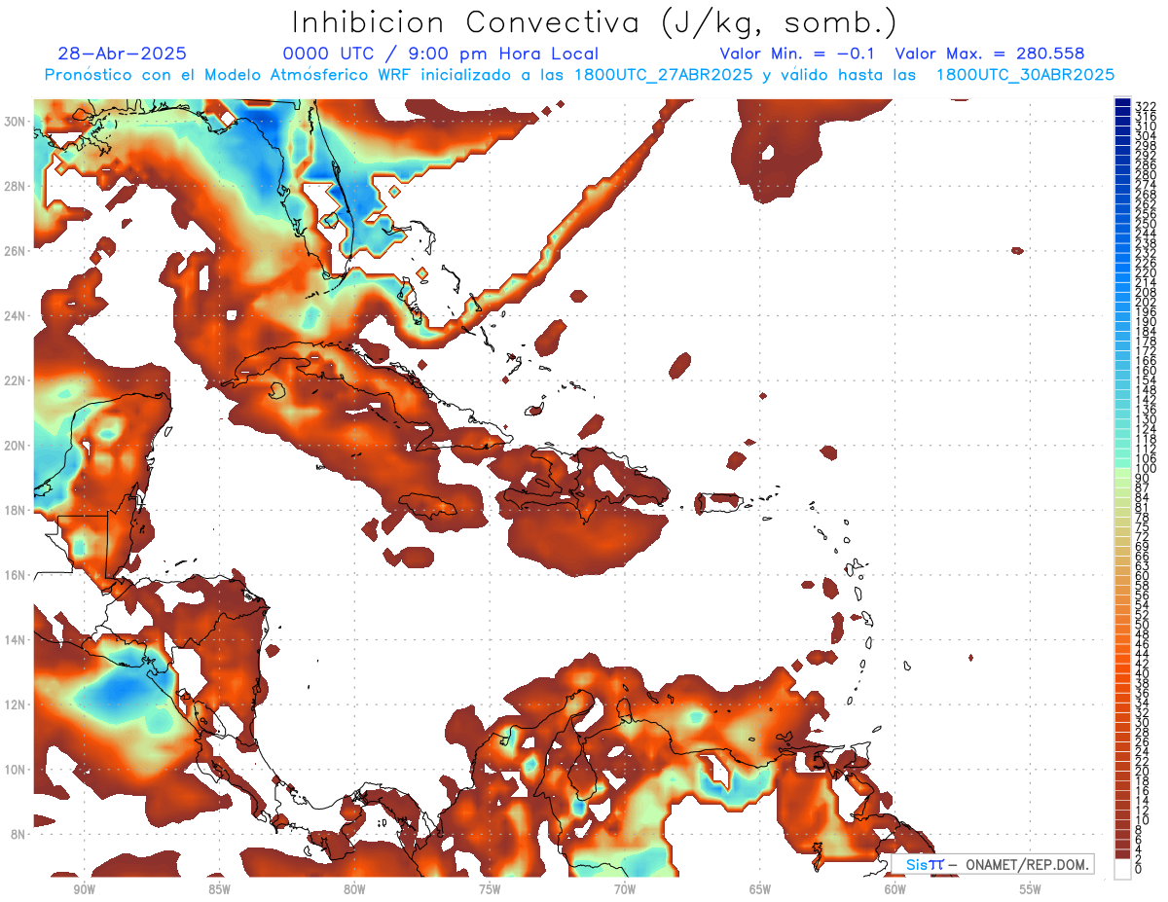Click the "Valor Max. = 280.558" label
This screenshot has height=902, width=1168.
pyautogui.click(x=990, y=54)
